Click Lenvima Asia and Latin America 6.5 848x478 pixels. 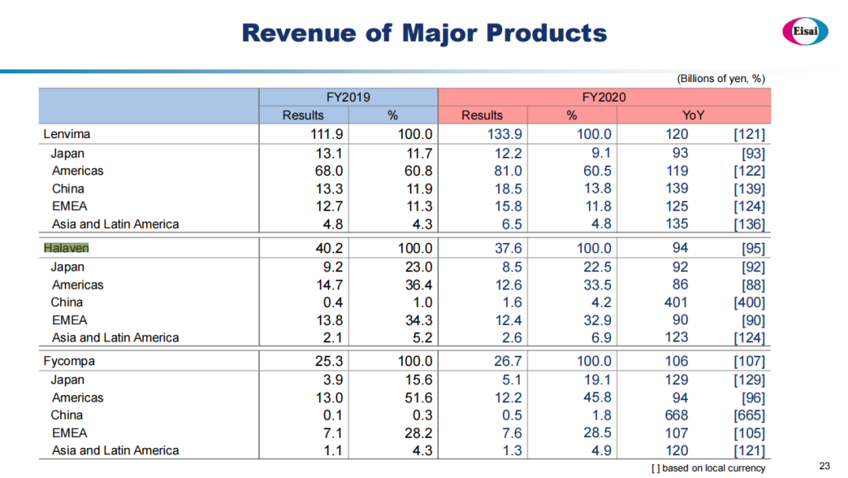(x=512, y=224)
